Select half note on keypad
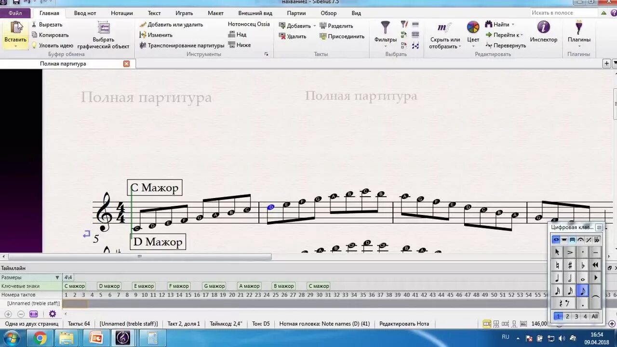This screenshot has height=347, width=617. [x=570, y=278]
